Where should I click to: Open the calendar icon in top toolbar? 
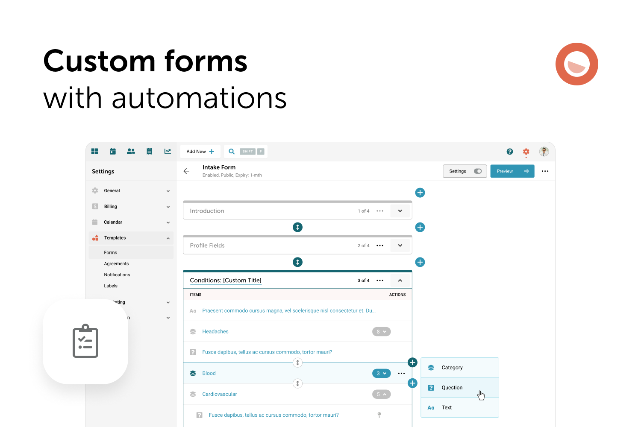pos(112,151)
